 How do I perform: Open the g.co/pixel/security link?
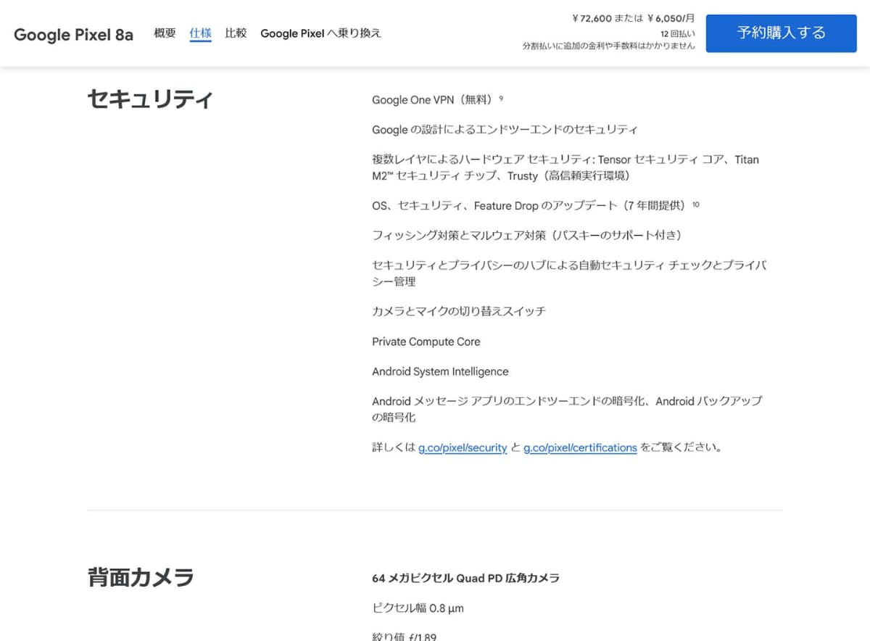point(463,447)
